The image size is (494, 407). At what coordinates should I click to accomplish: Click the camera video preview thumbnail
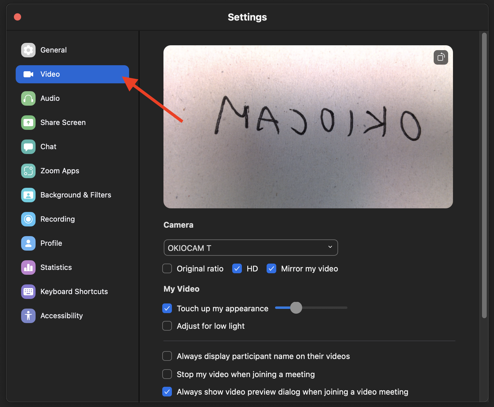[308, 127]
